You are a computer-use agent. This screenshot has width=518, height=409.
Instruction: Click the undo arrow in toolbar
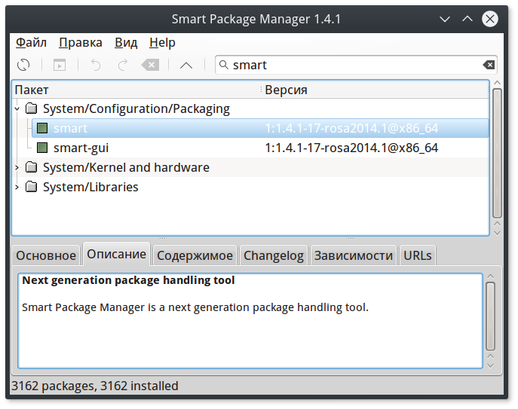96,66
